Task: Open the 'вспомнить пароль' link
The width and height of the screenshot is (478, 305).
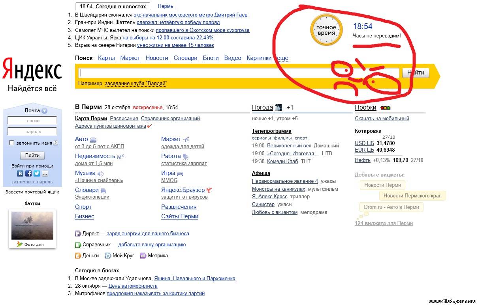Action: (x=32, y=182)
